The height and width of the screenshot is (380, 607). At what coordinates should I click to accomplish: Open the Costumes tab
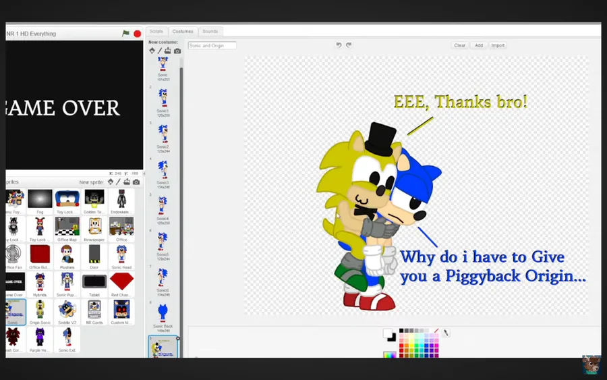point(183,31)
